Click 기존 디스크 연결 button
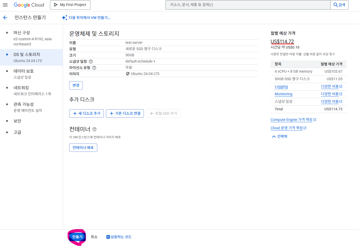Screen dimensions: 359x246 click(x=125, y=113)
